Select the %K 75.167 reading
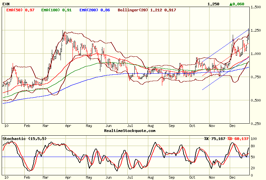266x180 pixels. coord(215,138)
